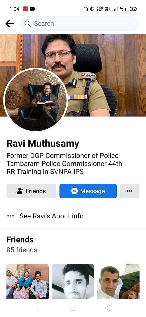
Task: Tap the YouTube status bar notification icon
Action: (32, 9)
